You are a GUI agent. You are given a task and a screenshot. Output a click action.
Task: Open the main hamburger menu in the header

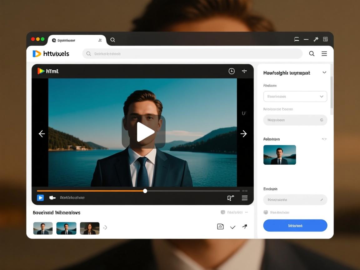pos(324,54)
